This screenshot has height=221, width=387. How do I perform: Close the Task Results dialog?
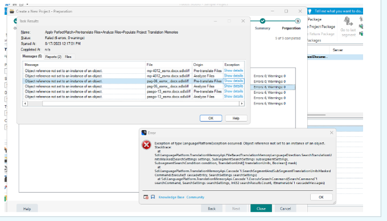pos(243,21)
